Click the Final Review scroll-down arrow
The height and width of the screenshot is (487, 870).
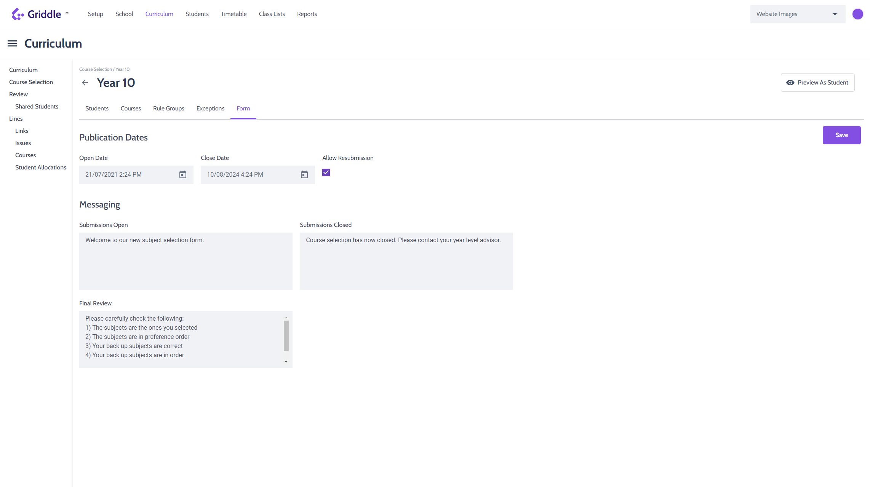pos(286,362)
